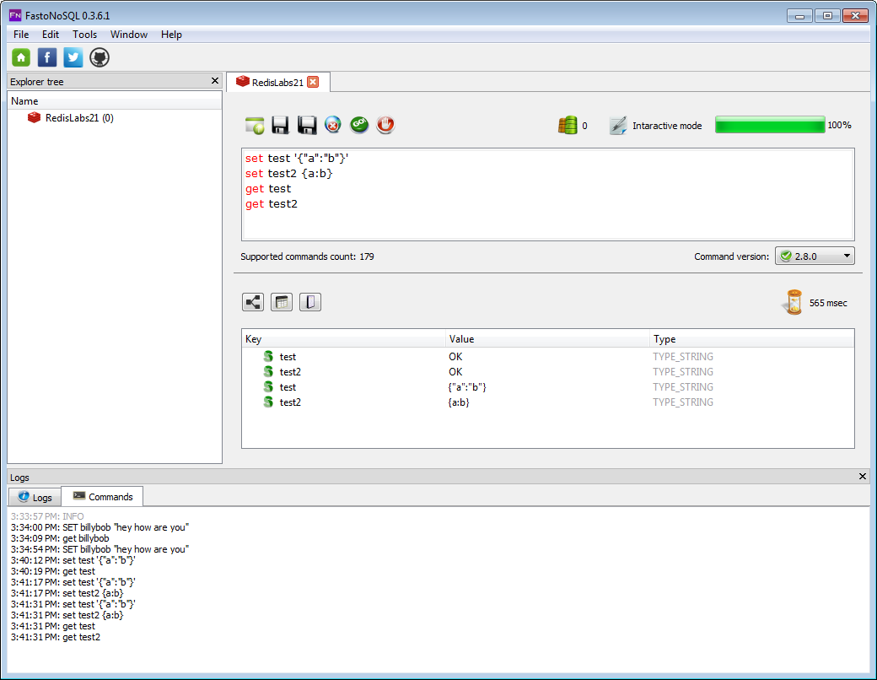Click the 'set test2 {a:b}' line in editor
Viewport: 877px width, 680px height.
point(288,174)
